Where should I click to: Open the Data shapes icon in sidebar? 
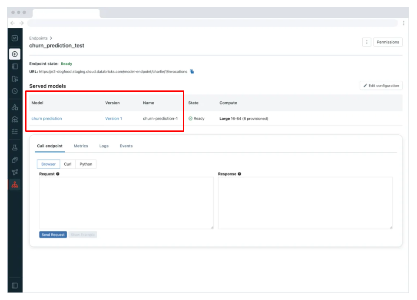click(x=15, y=107)
